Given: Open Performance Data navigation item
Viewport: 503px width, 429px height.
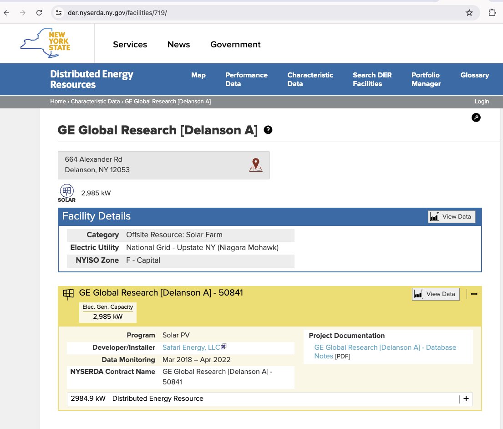Looking at the screenshot, I should [246, 79].
